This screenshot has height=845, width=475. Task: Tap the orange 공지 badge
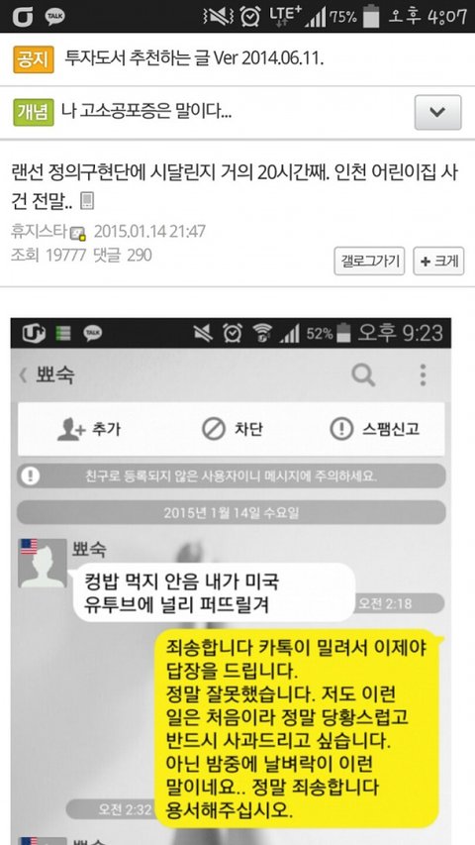pyautogui.click(x=34, y=58)
